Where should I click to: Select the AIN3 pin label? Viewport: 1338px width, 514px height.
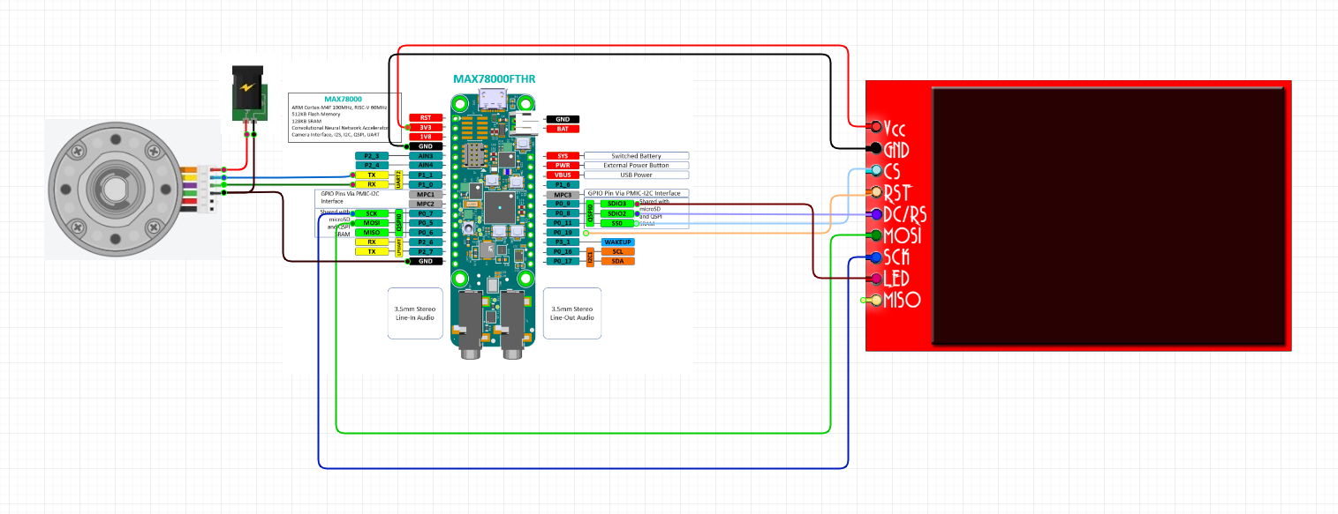[426, 156]
